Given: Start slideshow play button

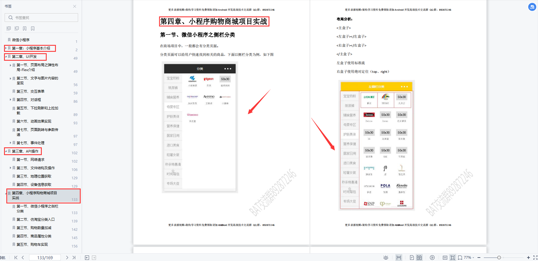Looking at the screenshot, I should click(x=432, y=258).
